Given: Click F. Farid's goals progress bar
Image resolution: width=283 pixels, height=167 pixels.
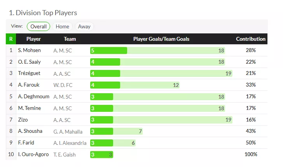Looking at the screenshot, I should [x=113, y=143].
